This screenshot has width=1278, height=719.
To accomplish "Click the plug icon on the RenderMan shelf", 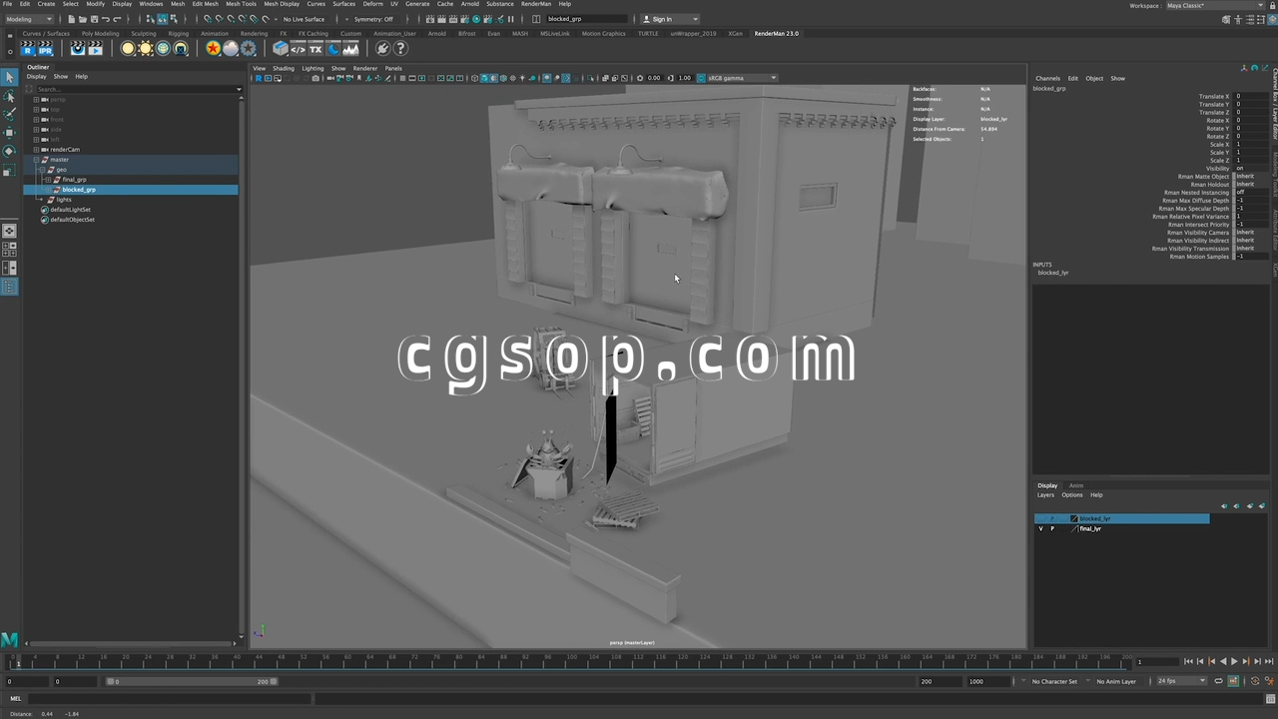I will pyautogui.click(x=382, y=48).
